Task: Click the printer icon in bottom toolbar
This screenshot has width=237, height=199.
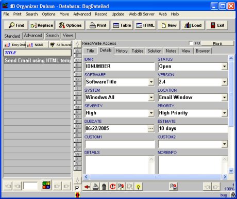Action: 95,187
